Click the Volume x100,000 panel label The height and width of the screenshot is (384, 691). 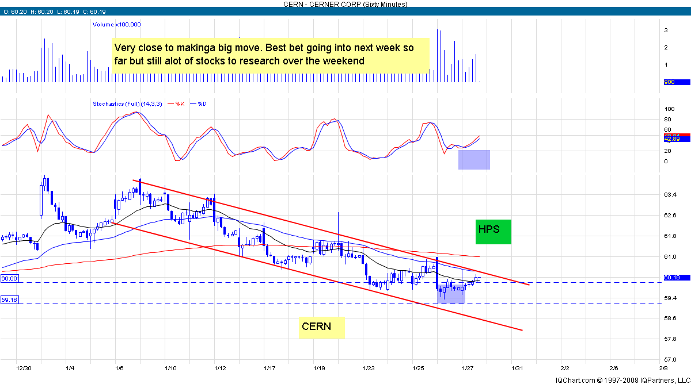coord(117,24)
